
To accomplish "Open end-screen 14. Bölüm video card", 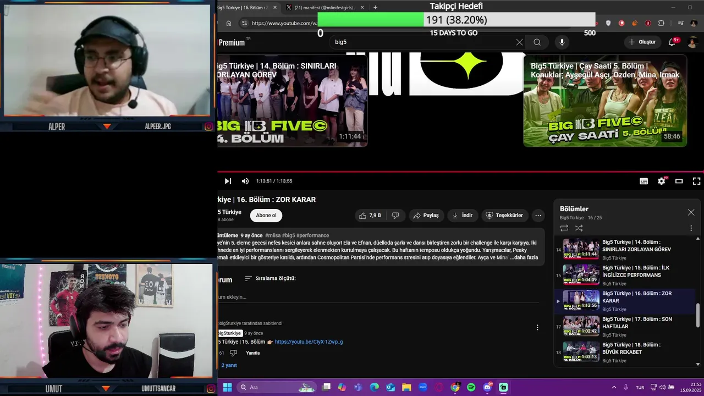I will click(x=293, y=101).
